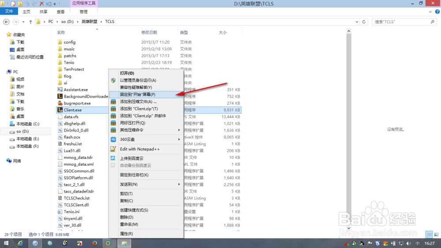
Task: Switch to the 查看 ribbon tab
Action: coord(61,11)
